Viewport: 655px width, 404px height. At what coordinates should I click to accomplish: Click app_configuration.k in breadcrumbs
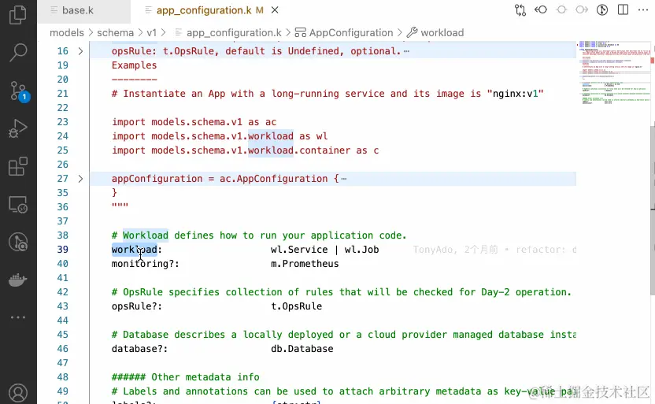click(234, 32)
